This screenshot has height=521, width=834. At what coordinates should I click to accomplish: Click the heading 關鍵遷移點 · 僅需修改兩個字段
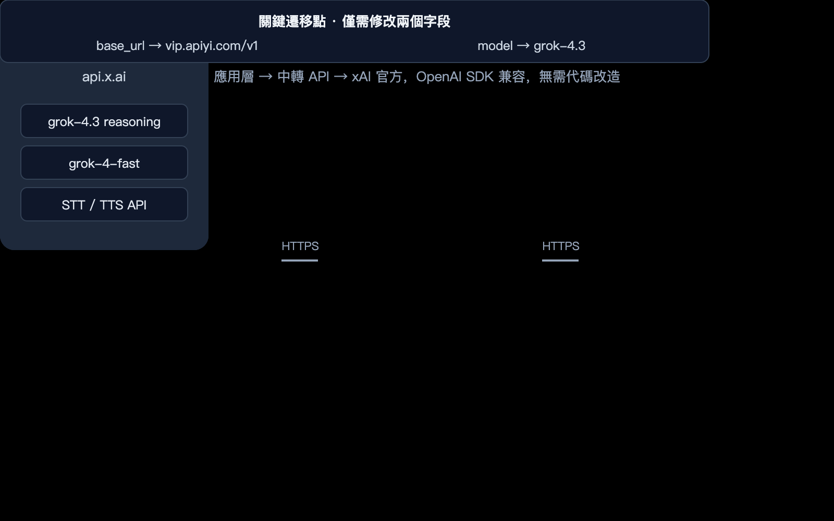coord(354,21)
